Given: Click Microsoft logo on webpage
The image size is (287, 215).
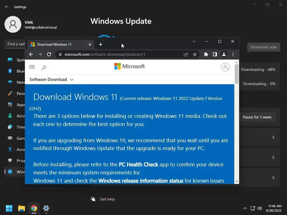Looking at the screenshot, I should coord(129,66).
